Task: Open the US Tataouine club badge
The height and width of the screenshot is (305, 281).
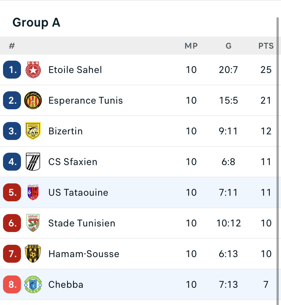Action: coord(33,192)
